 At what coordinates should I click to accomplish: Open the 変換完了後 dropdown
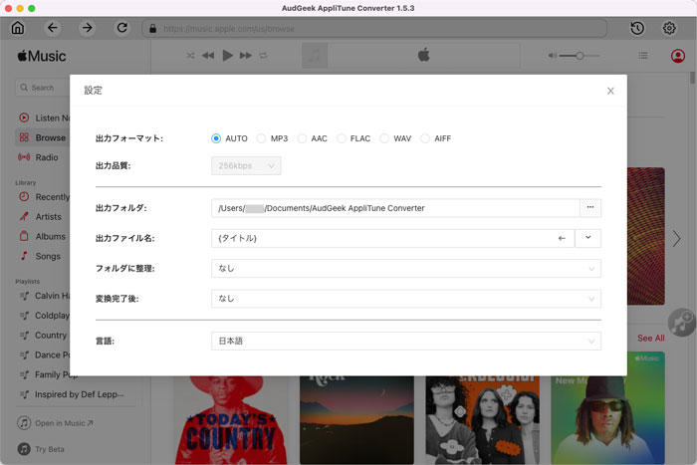(406, 299)
